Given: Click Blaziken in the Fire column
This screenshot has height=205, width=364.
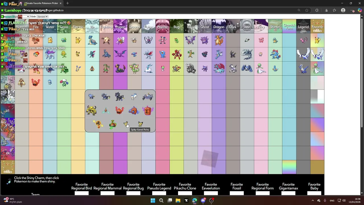Looking at the screenshot, I should pyautogui.click(x=36, y=68).
